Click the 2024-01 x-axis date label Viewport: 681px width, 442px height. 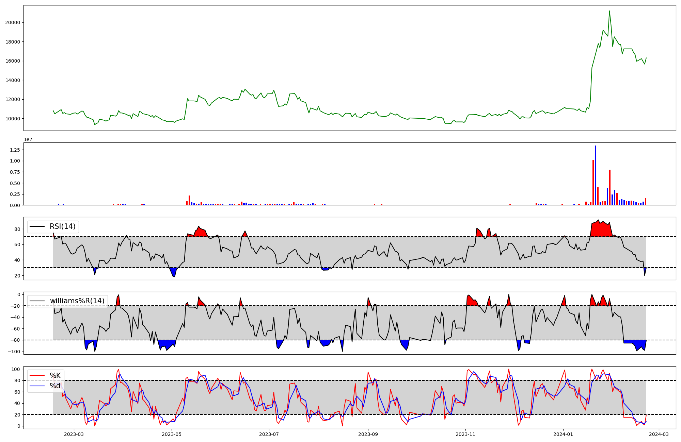click(563, 434)
